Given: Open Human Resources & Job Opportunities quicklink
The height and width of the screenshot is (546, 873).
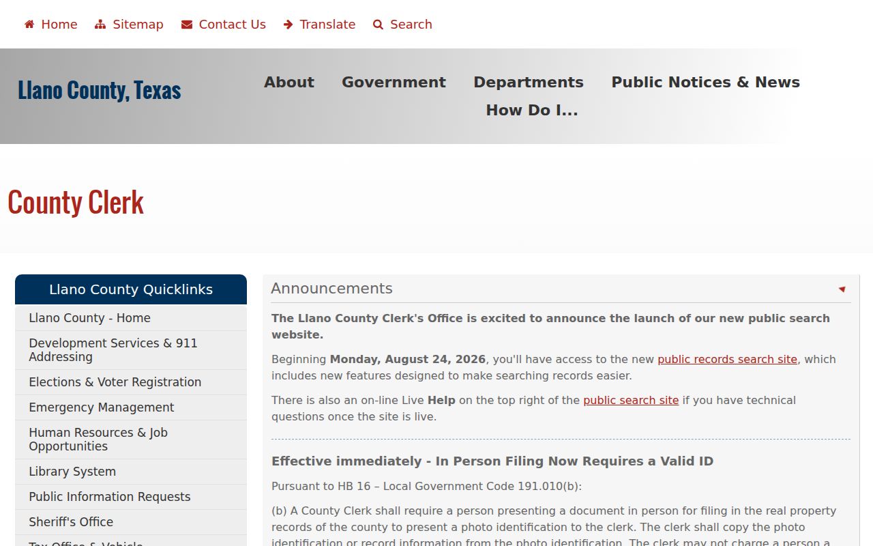Looking at the screenshot, I should pos(131,440).
